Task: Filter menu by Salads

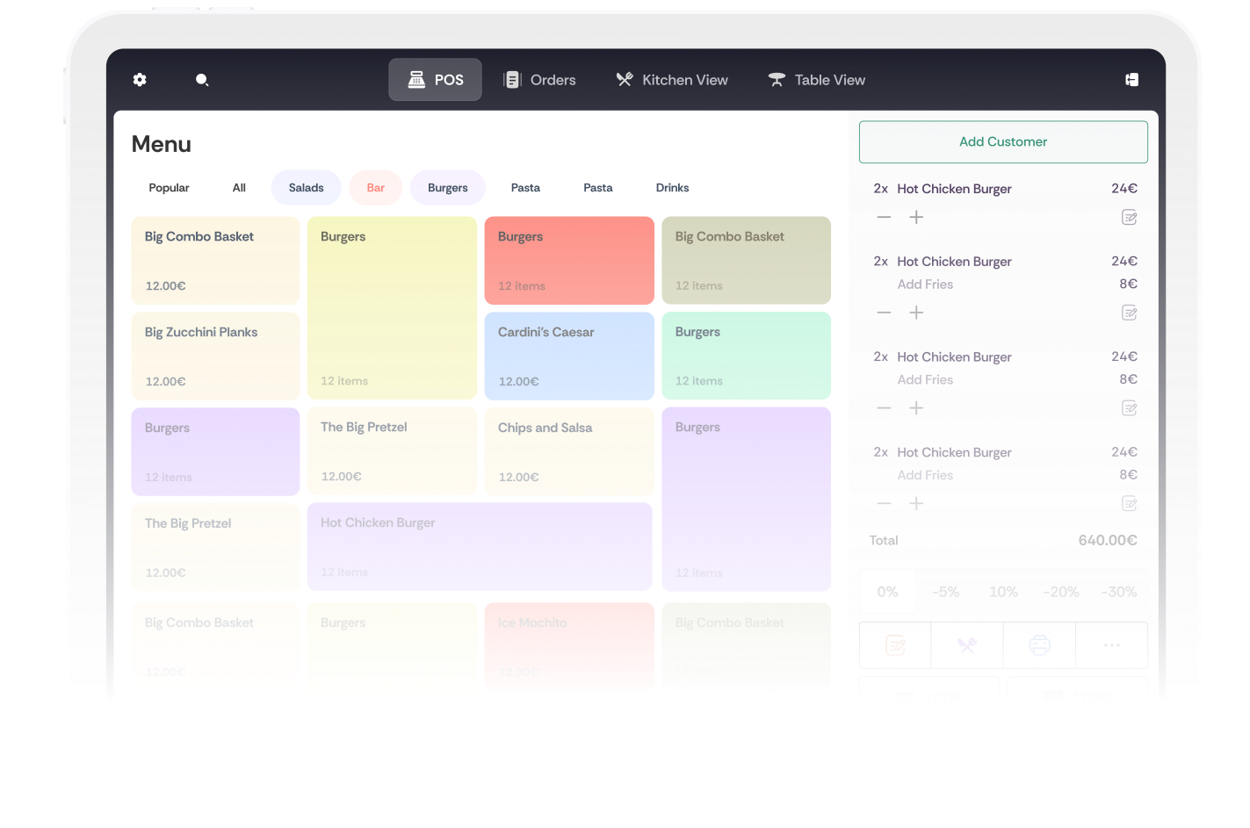Action: pyautogui.click(x=307, y=188)
